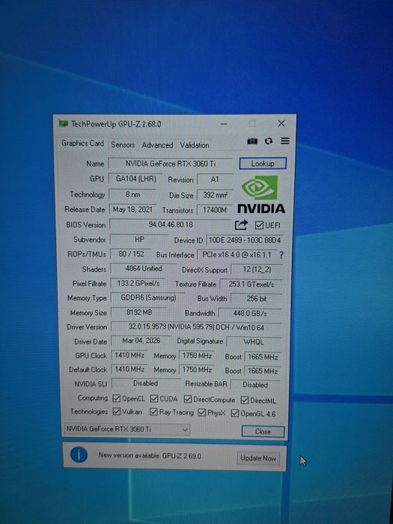This screenshot has height=524, width=393.
Task: Click the Digital Signature value WHQL
Action: click(254, 342)
